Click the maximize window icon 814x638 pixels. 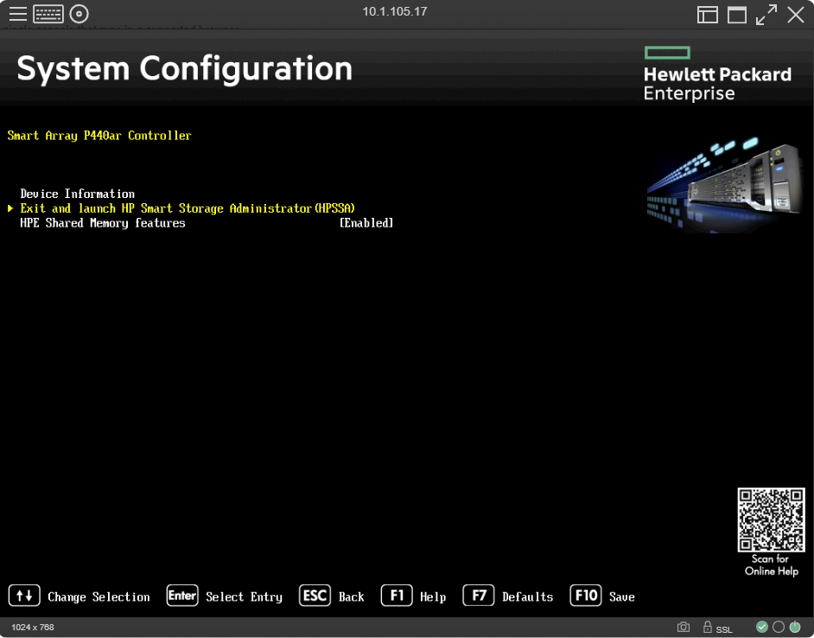click(x=736, y=15)
